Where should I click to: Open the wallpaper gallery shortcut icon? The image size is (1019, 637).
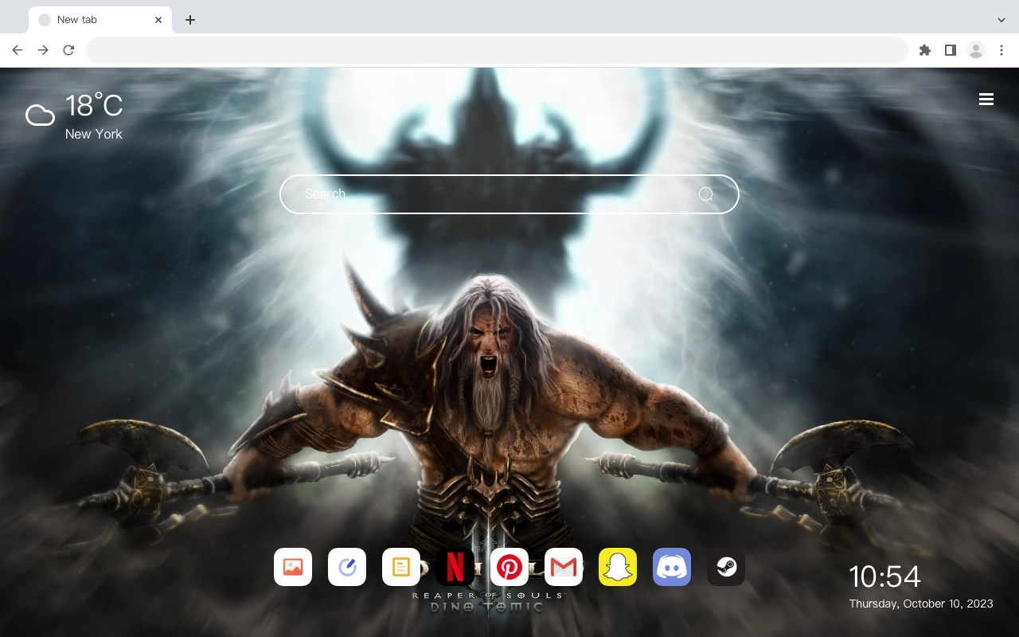[x=293, y=567]
